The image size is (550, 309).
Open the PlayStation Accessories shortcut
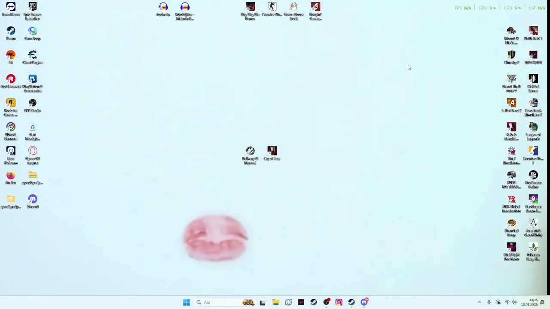coord(33,83)
